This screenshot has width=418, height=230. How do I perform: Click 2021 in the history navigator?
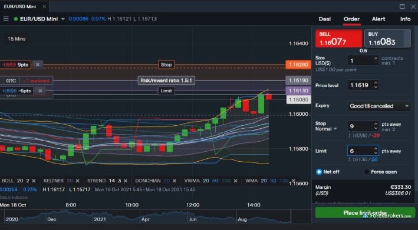click(100, 219)
